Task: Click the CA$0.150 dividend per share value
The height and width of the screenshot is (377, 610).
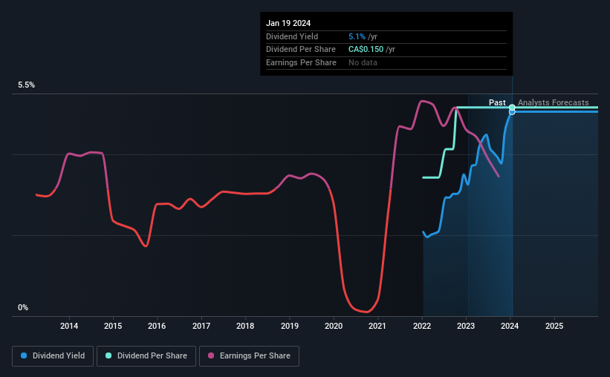Action: (x=366, y=50)
